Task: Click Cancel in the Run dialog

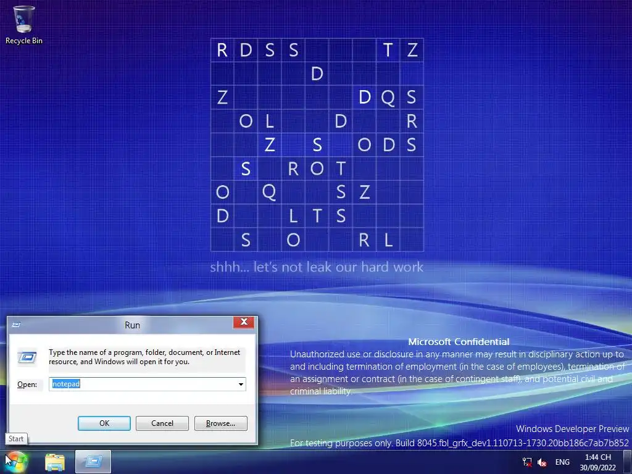Action: tap(162, 423)
